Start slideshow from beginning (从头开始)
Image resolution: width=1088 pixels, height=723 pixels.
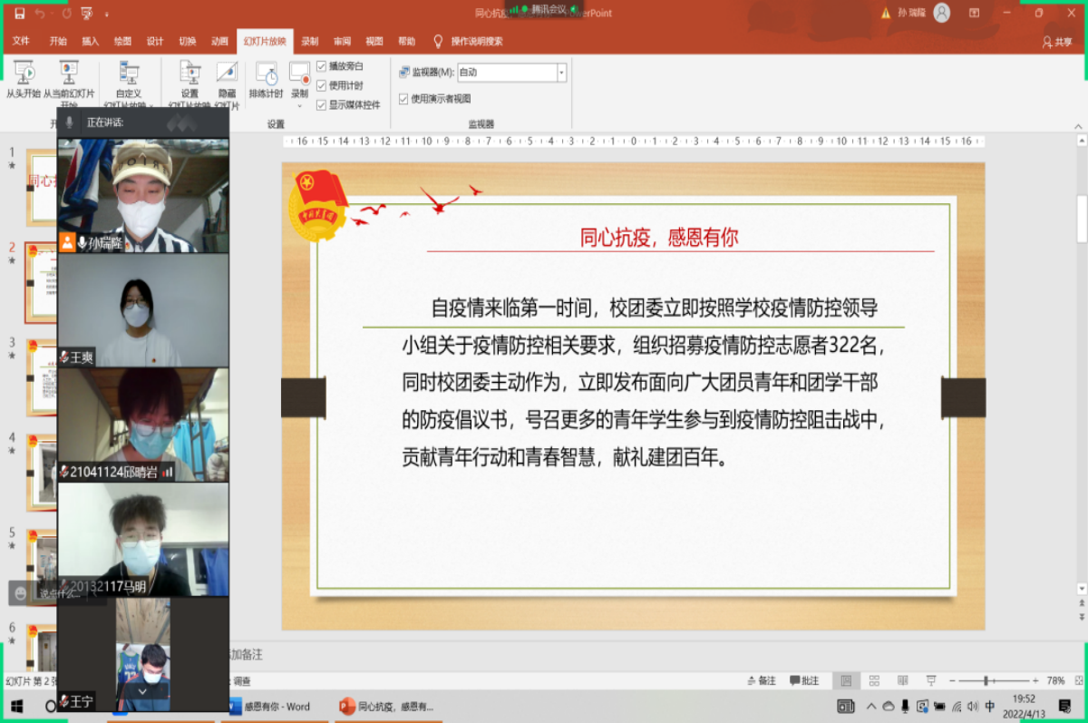coord(24,81)
